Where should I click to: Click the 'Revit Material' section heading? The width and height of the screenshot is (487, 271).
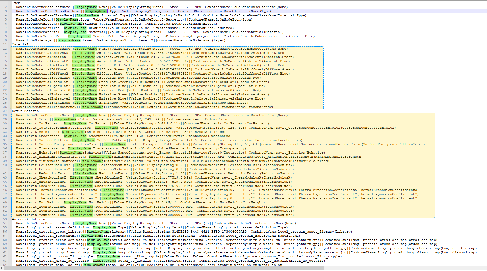coord(26,111)
